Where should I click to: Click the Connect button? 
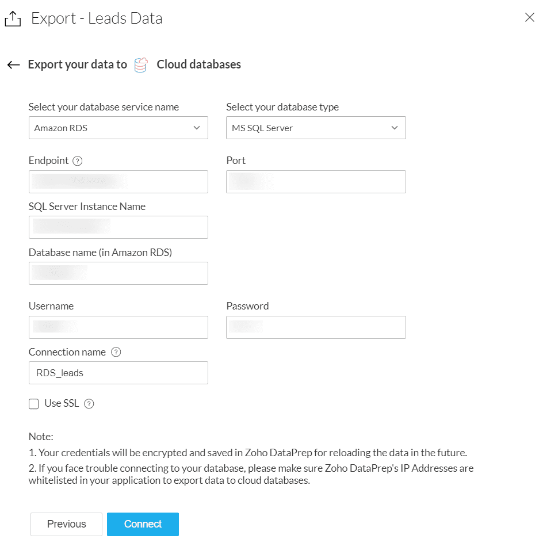point(143,524)
